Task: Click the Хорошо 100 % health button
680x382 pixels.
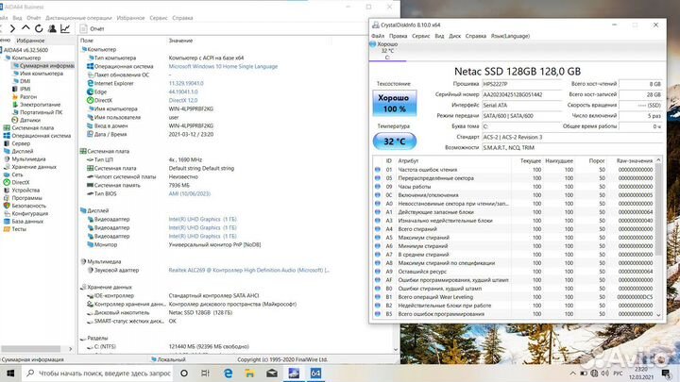Action: [394, 103]
